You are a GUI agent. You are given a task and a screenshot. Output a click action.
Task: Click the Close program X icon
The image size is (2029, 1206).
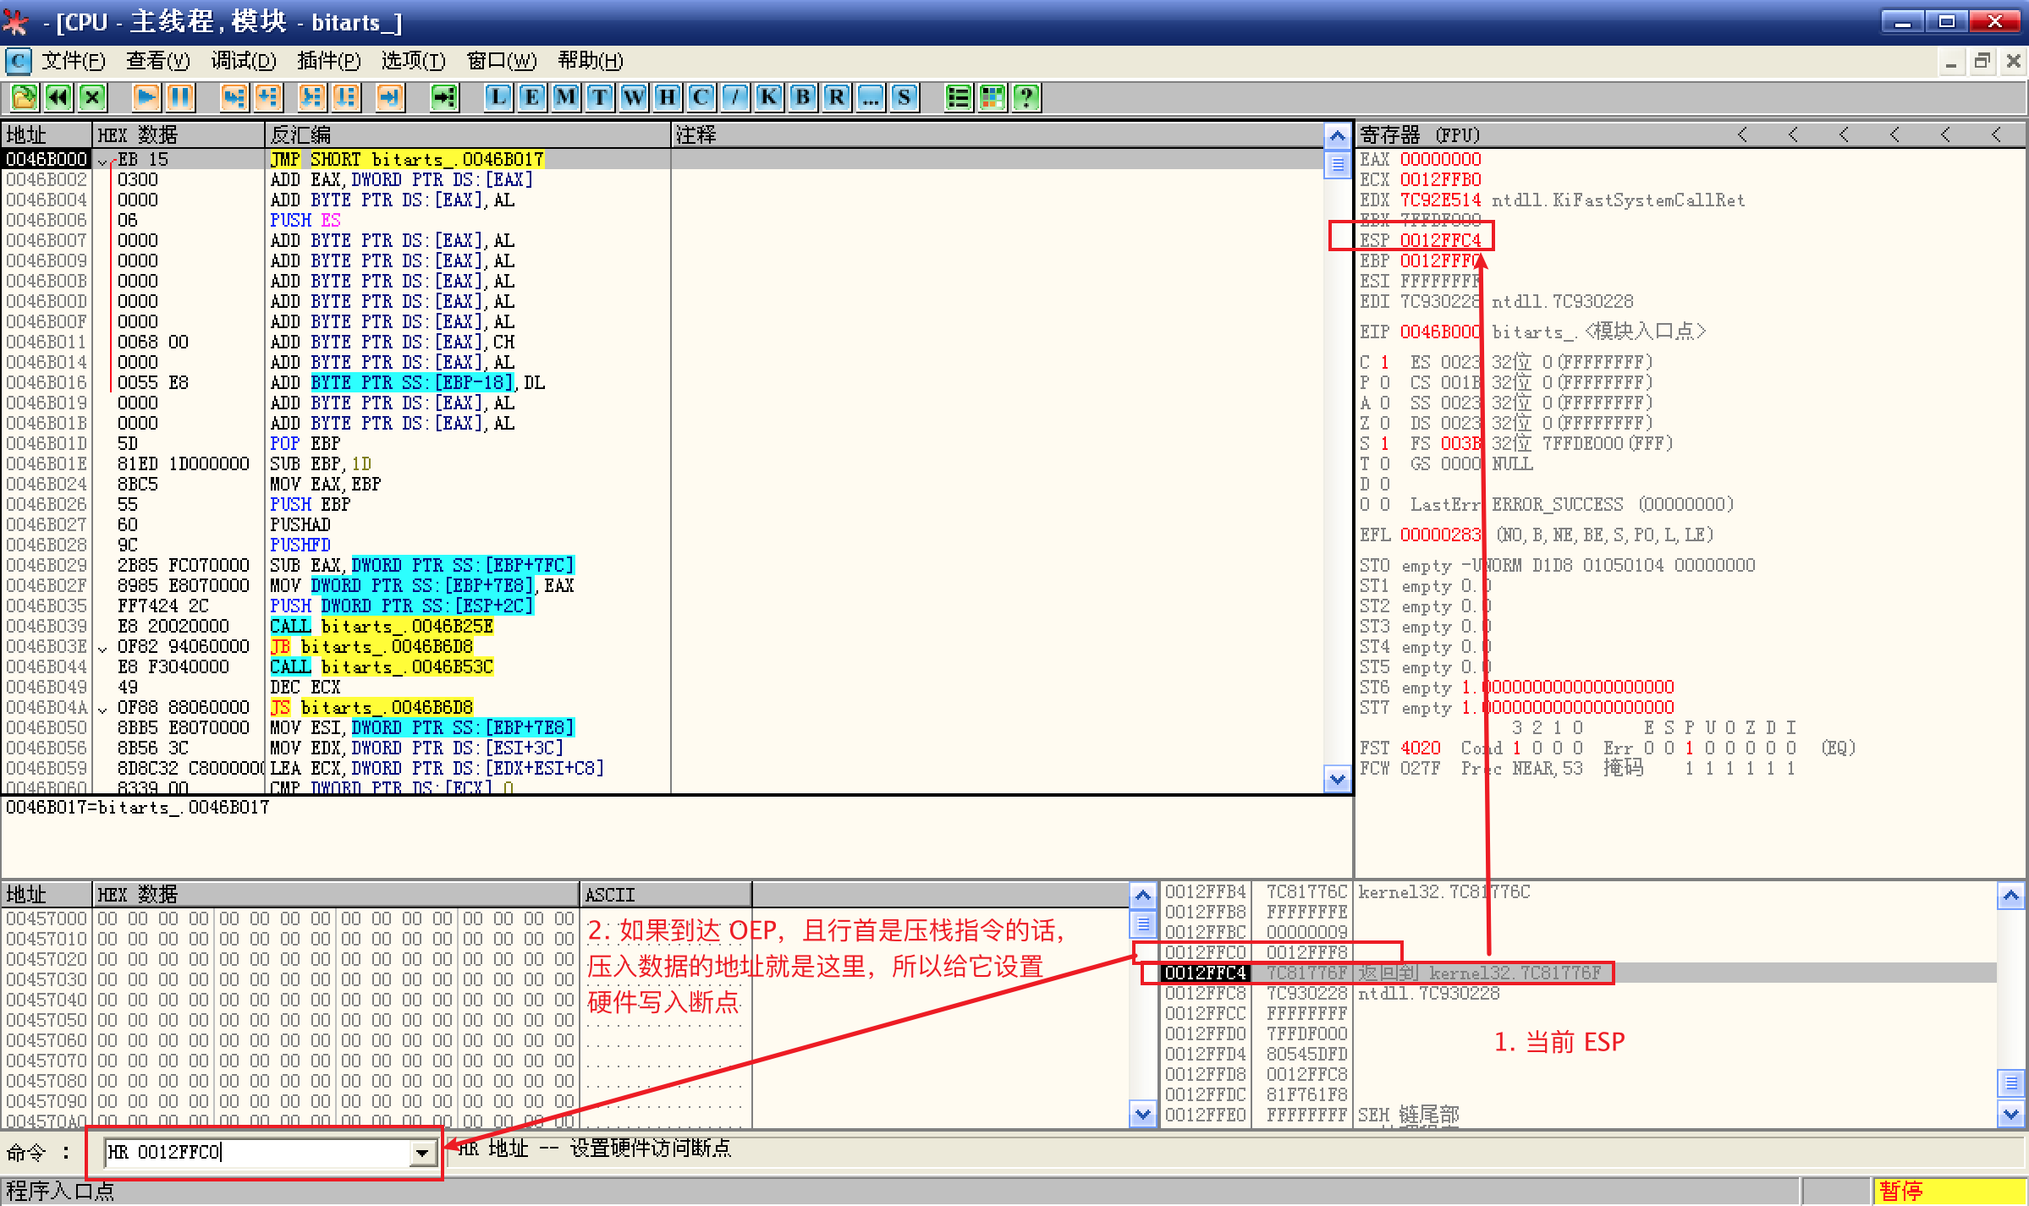92,97
